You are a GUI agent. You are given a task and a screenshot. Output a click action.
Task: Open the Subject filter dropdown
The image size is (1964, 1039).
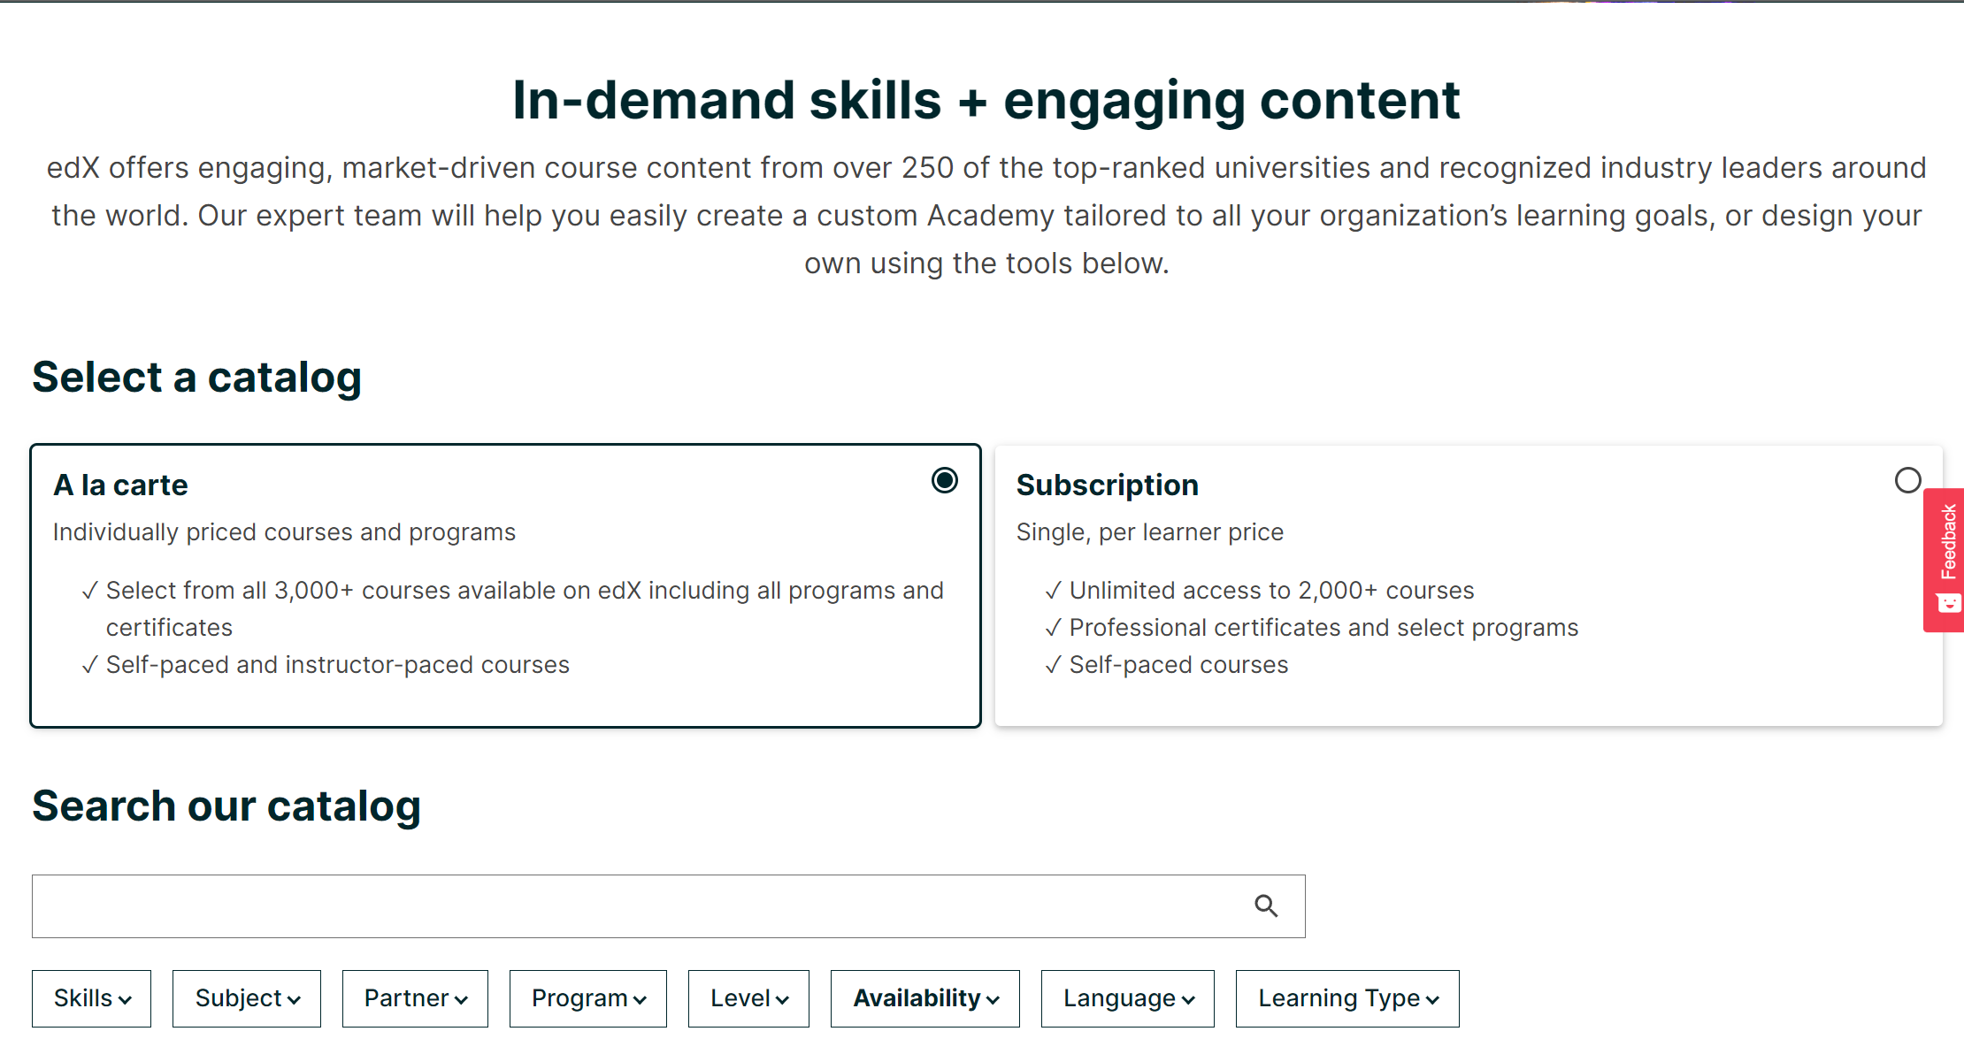click(246, 997)
